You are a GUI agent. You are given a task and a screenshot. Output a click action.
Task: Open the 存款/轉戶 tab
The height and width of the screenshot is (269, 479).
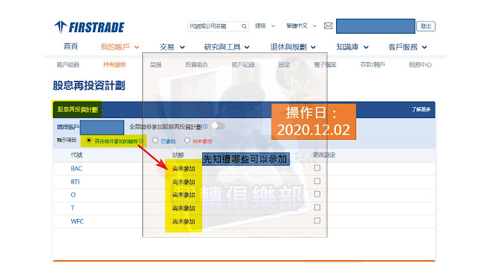pos(373,65)
